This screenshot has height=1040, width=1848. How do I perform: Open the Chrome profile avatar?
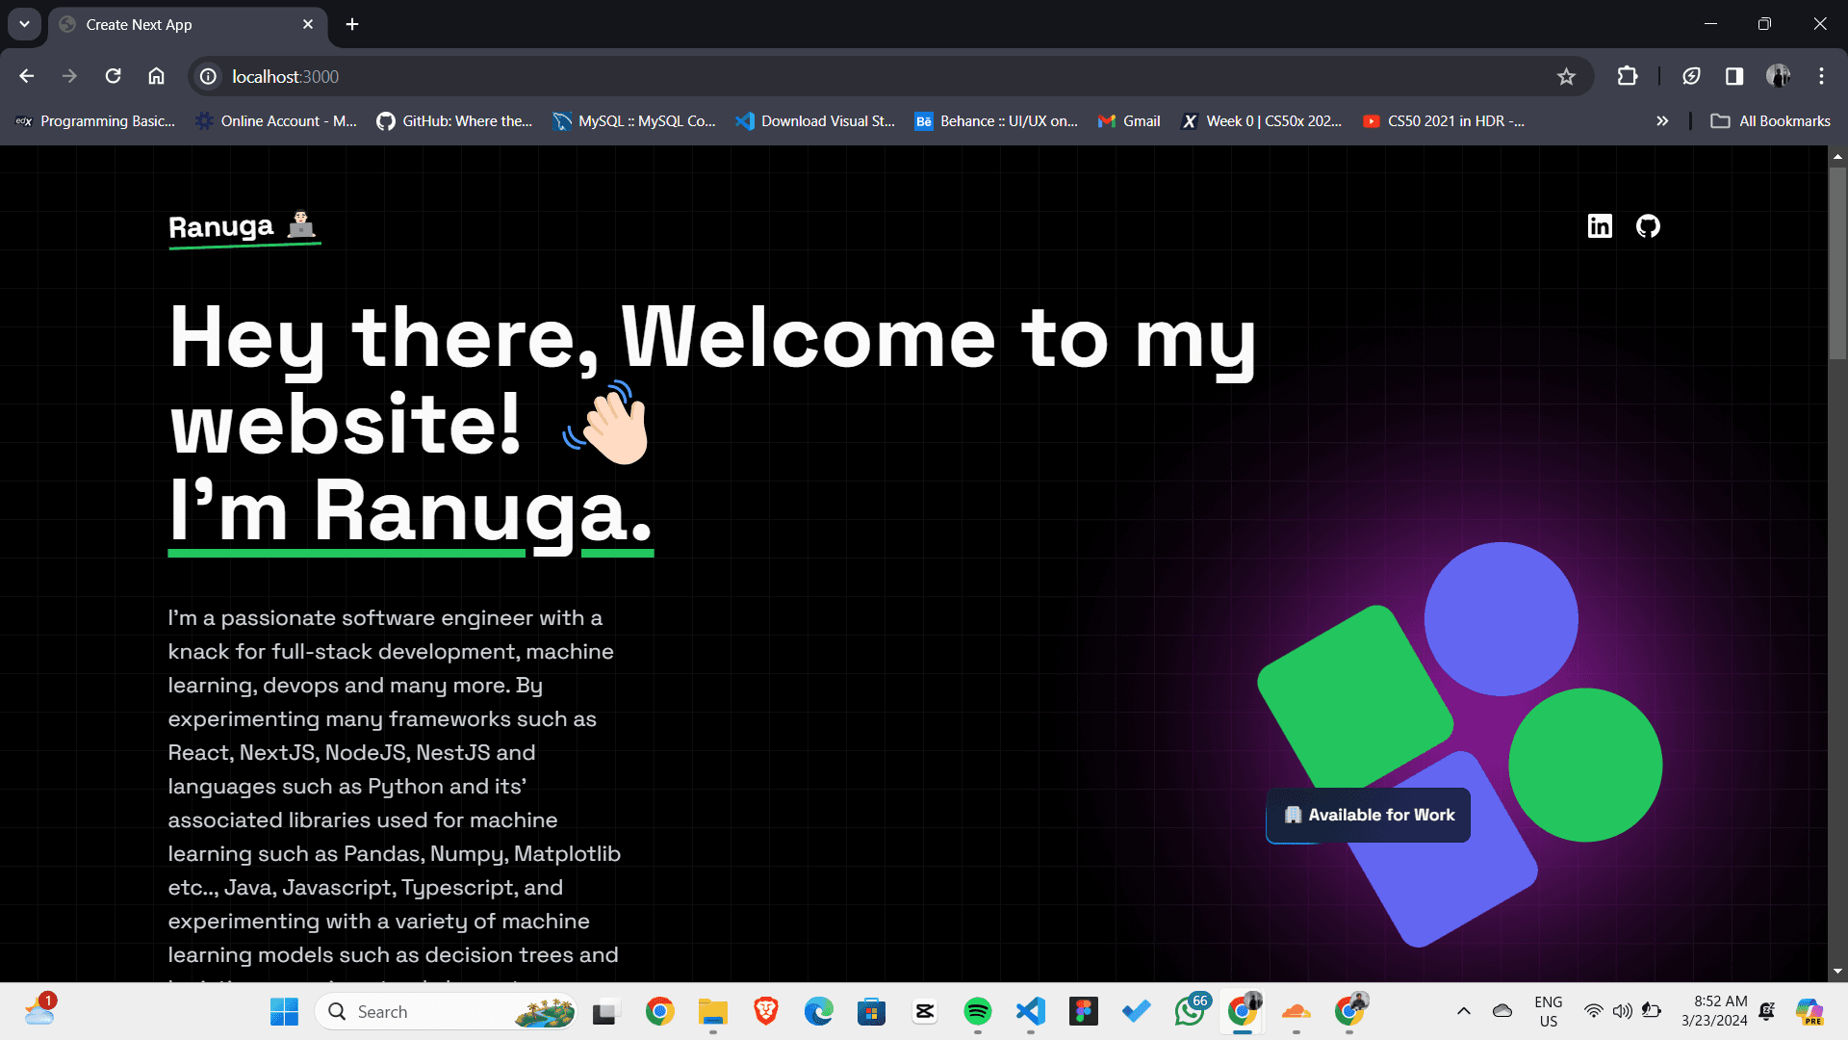tap(1780, 76)
